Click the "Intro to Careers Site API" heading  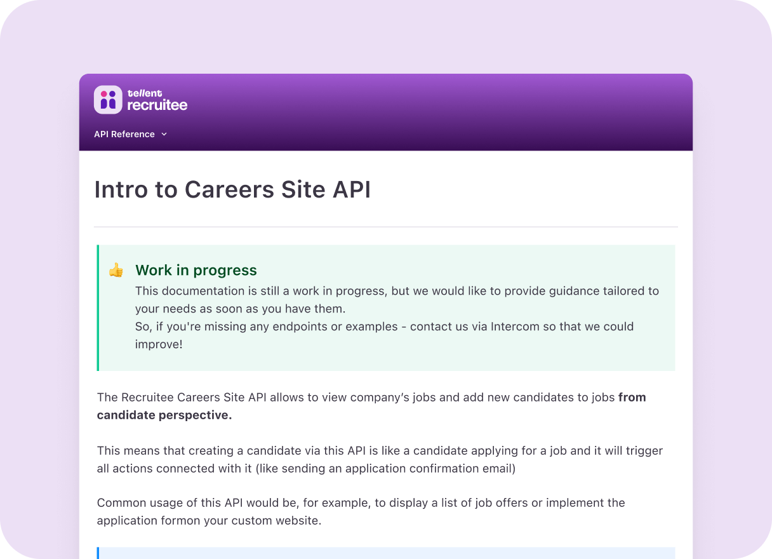pos(232,190)
